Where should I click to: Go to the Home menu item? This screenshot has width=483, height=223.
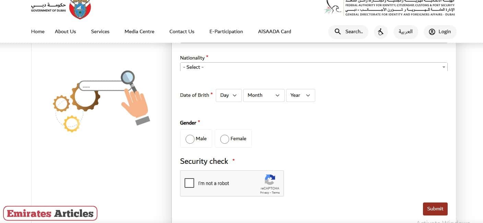tap(38, 31)
